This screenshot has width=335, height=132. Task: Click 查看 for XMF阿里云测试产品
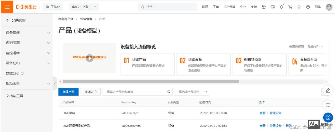263,126
